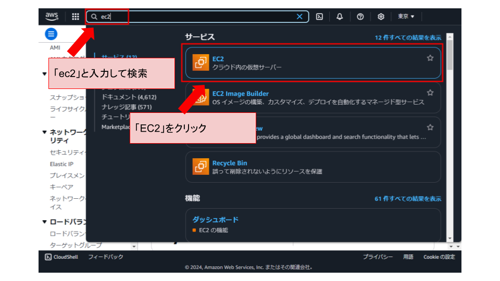The width and height of the screenshot is (500, 281).
Task: Open the Recycle Bin result
Action: [313, 167]
